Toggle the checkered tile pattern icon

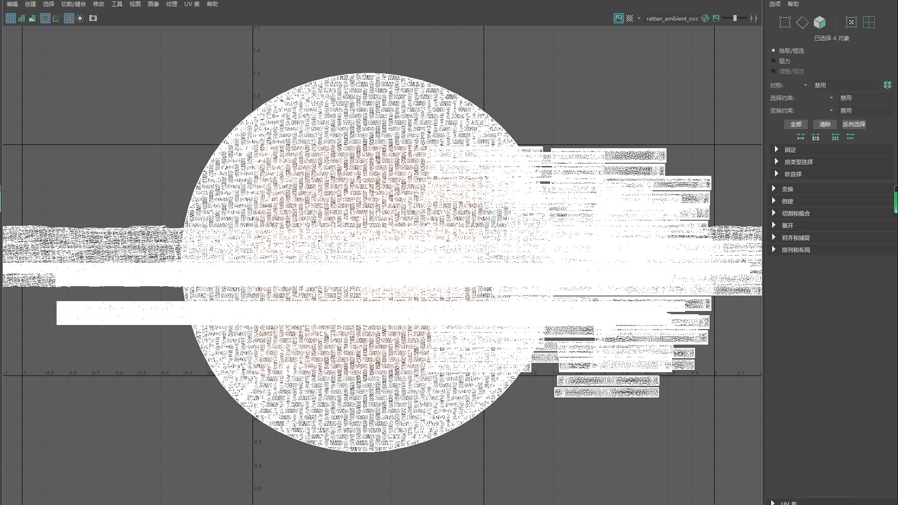coord(630,18)
